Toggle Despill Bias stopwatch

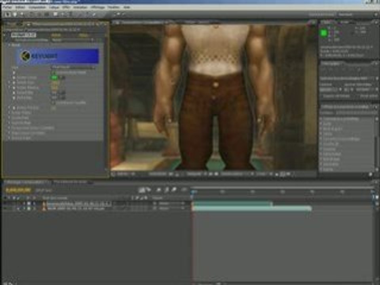point(14,93)
